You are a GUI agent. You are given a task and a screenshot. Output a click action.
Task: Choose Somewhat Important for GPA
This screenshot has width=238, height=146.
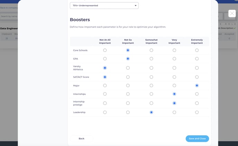[x=151, y=59]
